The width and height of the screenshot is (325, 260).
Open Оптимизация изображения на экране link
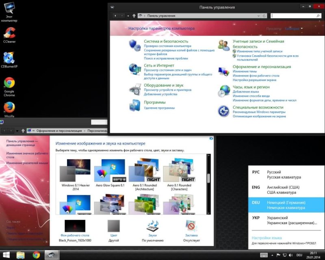point(259,116)
